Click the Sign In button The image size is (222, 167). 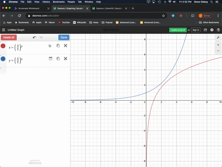[196, 30]
